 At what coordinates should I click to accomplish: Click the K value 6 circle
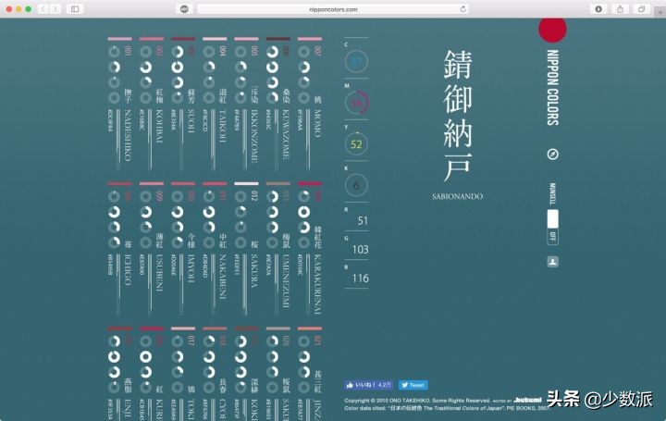pyautogui.click(x=356, y=185)
